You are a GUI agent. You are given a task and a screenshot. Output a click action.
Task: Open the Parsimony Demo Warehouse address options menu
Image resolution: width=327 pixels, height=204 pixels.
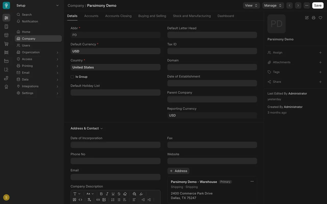tap(252, 181)
